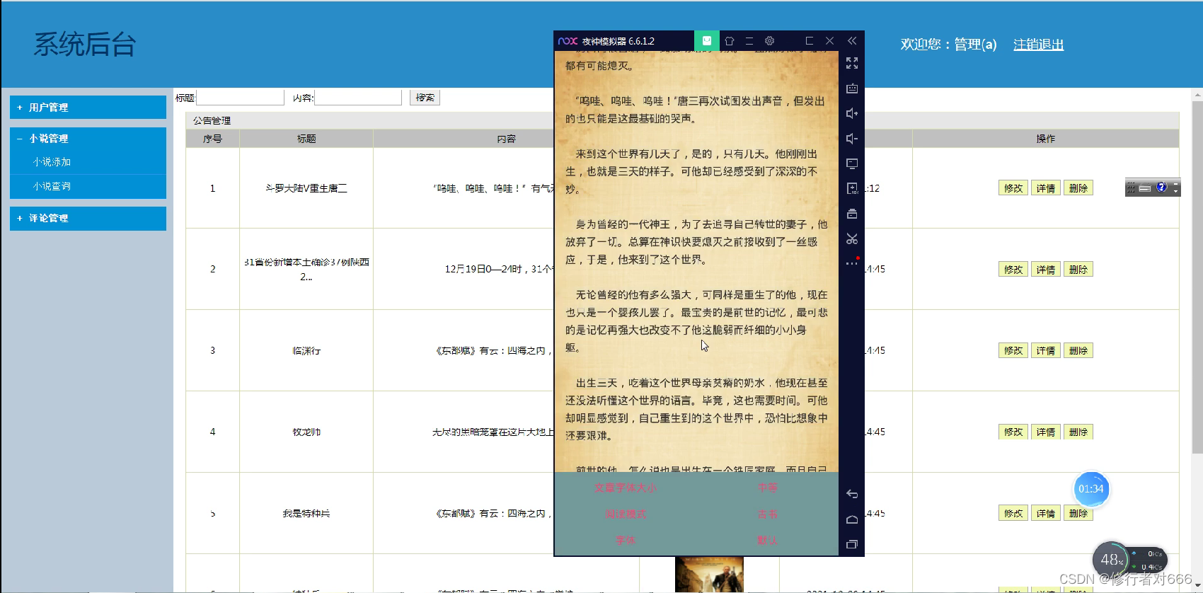Click the 操作 column header

[1046, 139]
